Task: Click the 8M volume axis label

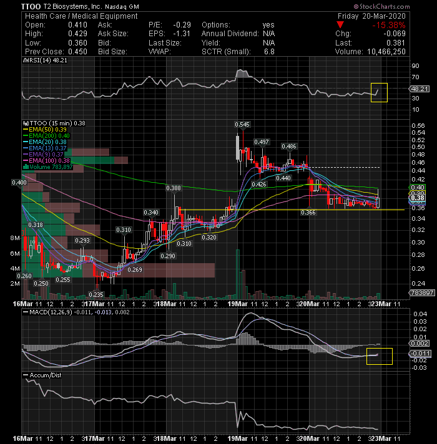Action: (x=15, y=238)
